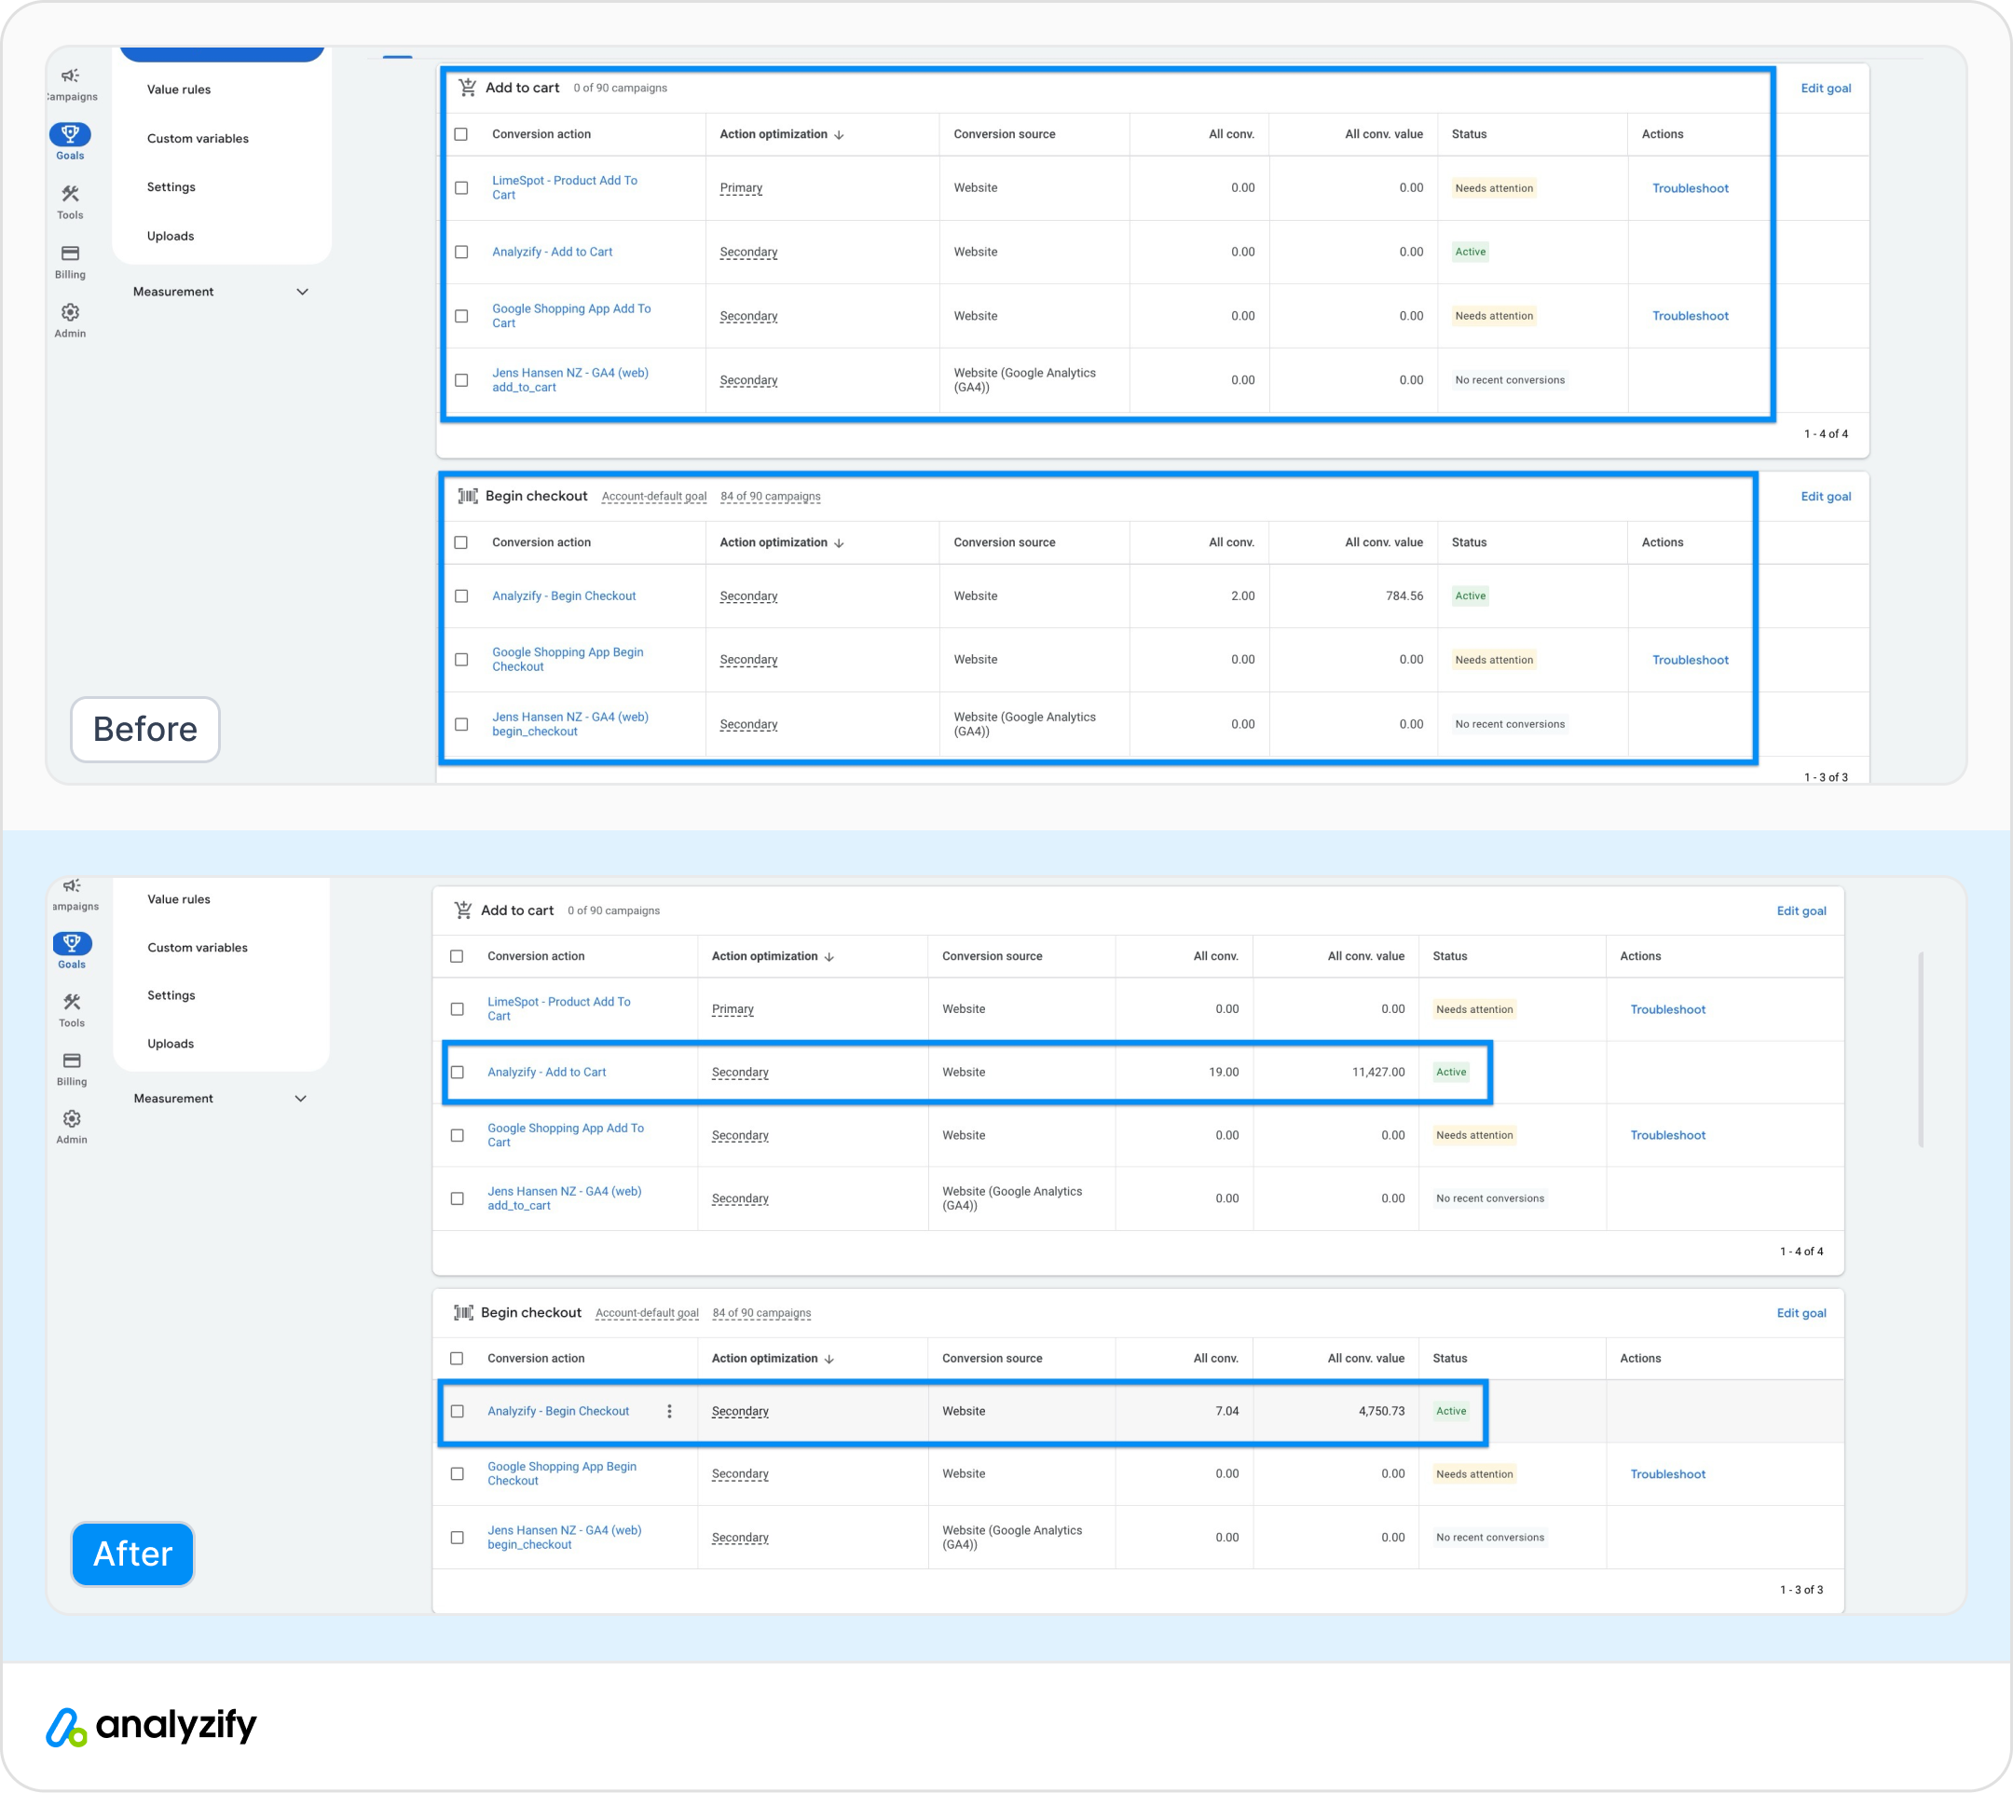Tick checkbox for Analyzify Add to Cart in After
Viewport: 2013px width, 1793px height.
[x=458, y=1072]
